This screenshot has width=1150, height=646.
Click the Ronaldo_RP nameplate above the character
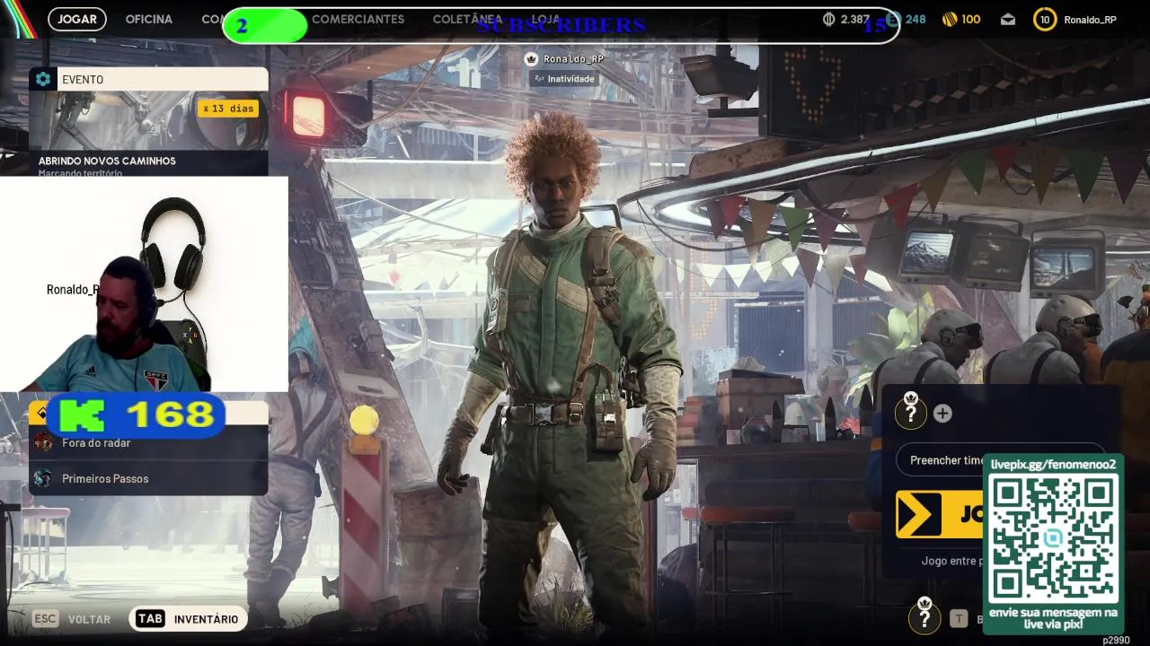573,59
